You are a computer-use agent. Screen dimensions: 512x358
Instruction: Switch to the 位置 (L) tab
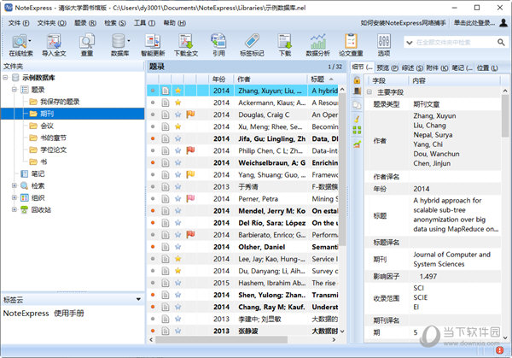coord(487,67)
